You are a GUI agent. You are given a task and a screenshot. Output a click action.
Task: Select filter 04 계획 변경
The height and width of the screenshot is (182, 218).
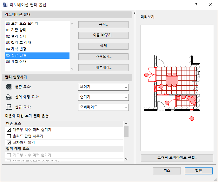tap(37, 49)
